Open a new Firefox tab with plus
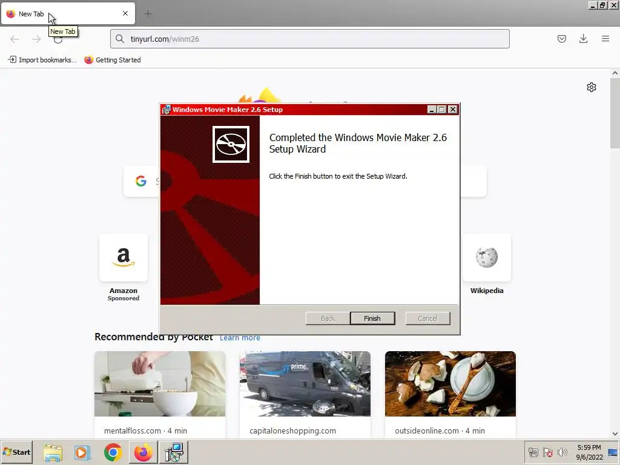Viewport: 620px width, 465px height. point(148,14)
